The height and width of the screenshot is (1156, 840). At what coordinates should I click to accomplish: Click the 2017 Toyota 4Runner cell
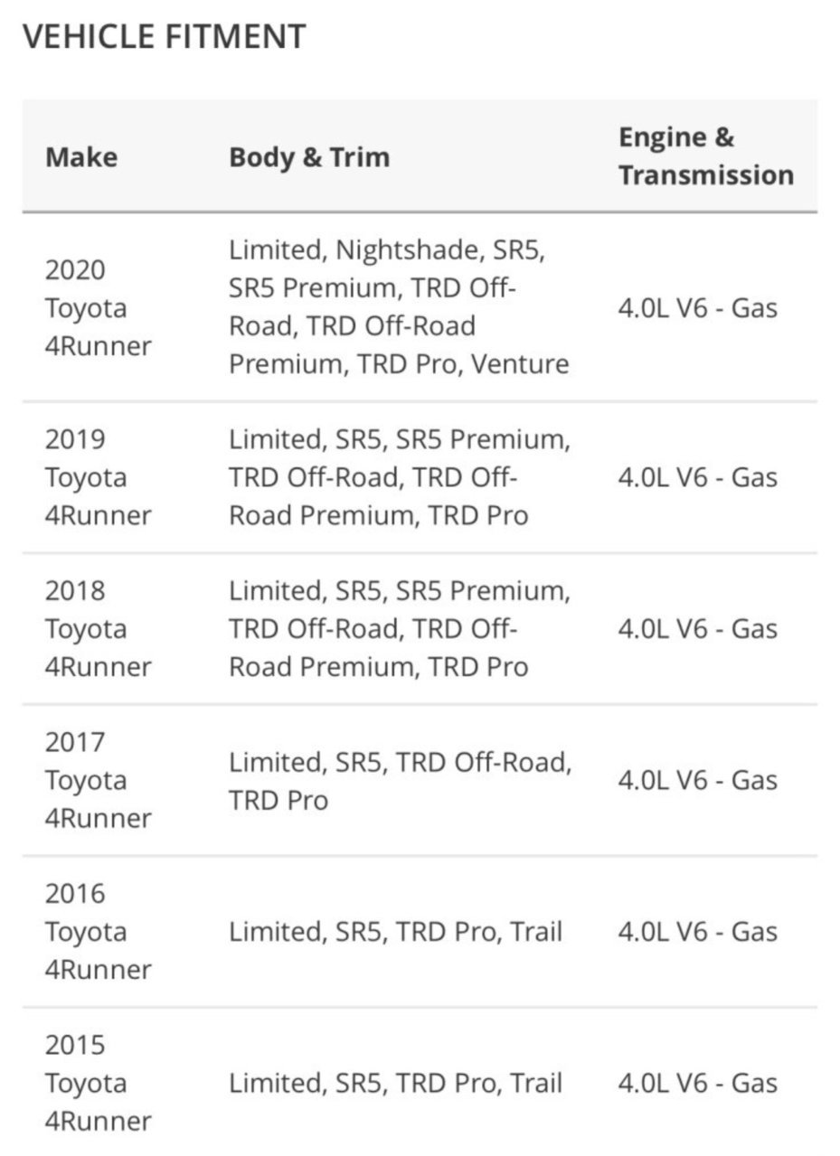point(99,780)
